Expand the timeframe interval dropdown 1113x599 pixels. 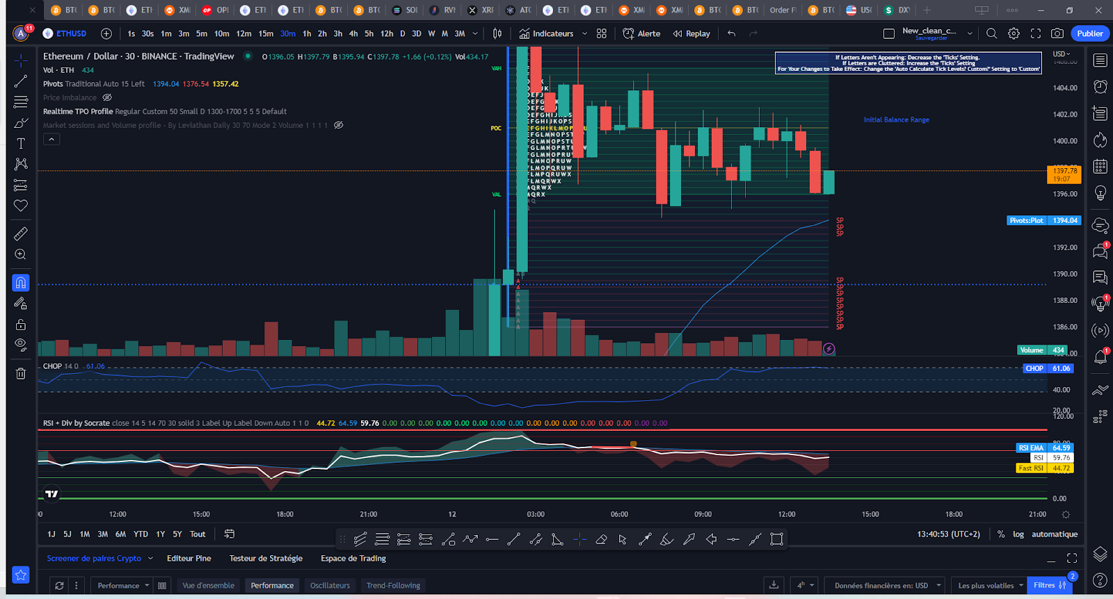pyautogui.click(x=475, y=33)
